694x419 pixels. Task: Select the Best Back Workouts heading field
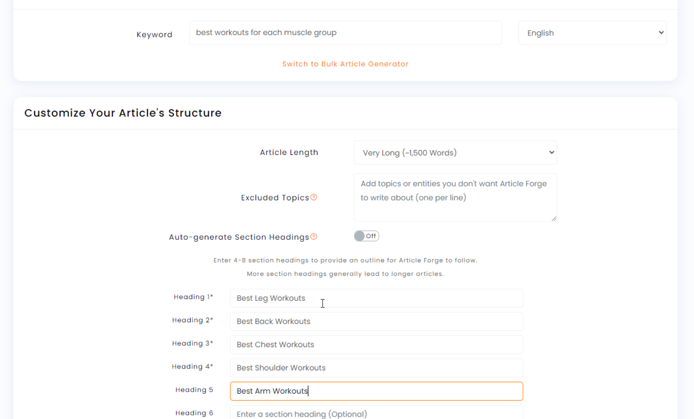tap(376, 322)
